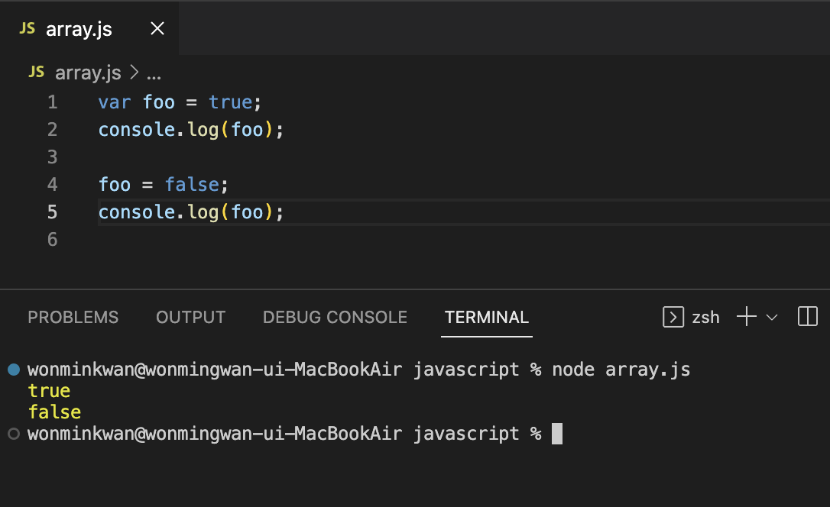The width and height of the screenshot is (830, 507).
Task: Click the 'true' output in terminal
Action: (x=49, y=391)
